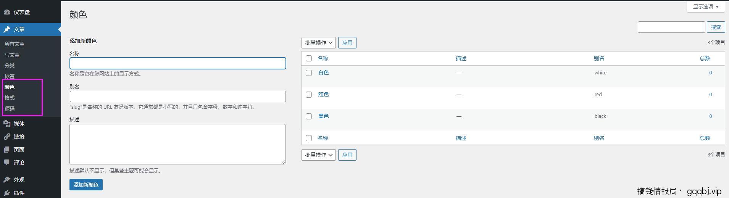
Task: Sort by 总数 column header
Action: click(x=705, y=58)
